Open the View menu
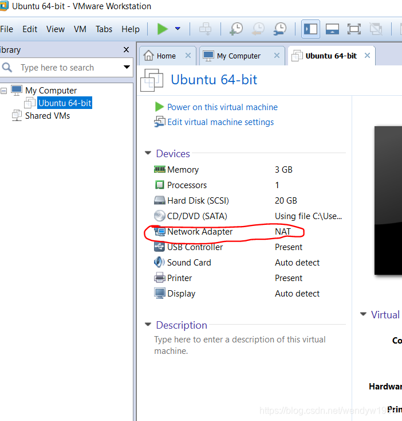Image resolution: width=402 pixels, height=421 pixels. click(x=56, y=29)
